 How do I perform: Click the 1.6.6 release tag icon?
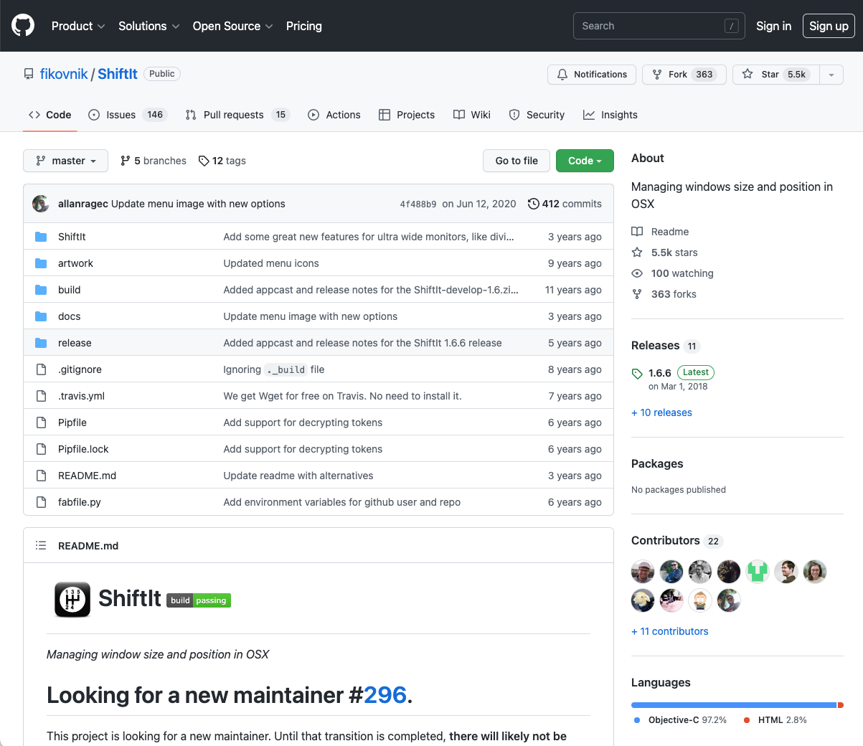[637, 373]
